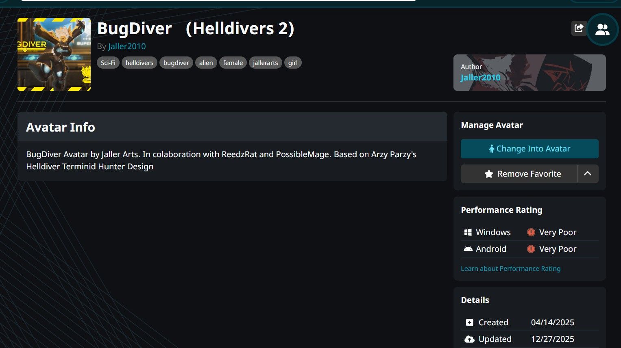Click the Android platform icon

[468, 249]
